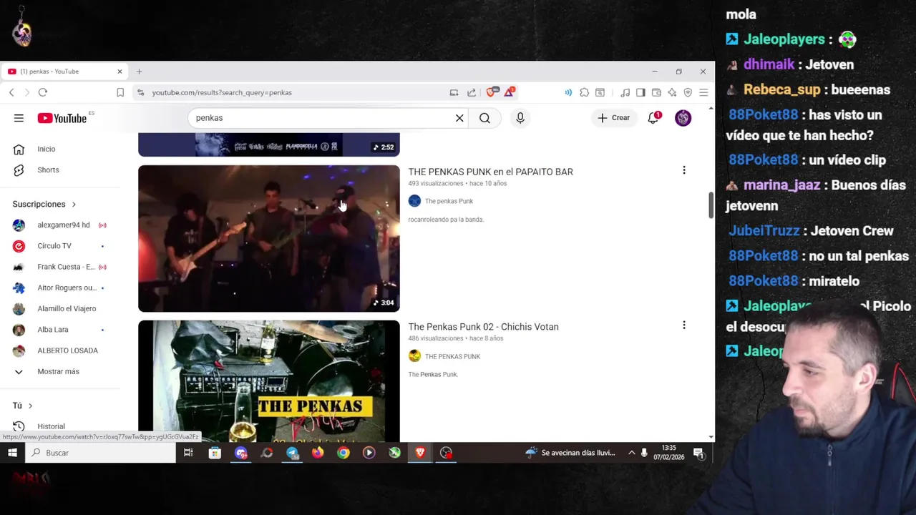This screenshot has height=515, width=916.
Task: Open Brave wallet toolbar icon
Action: [656, 92]
